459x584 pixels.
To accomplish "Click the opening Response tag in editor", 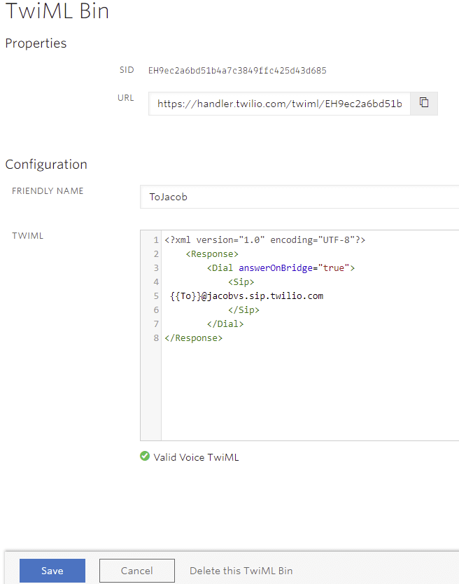I will click(212, 254).
